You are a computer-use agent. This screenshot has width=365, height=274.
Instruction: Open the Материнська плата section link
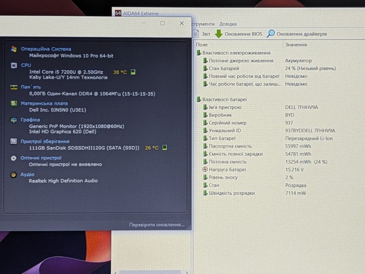(44, 104)
